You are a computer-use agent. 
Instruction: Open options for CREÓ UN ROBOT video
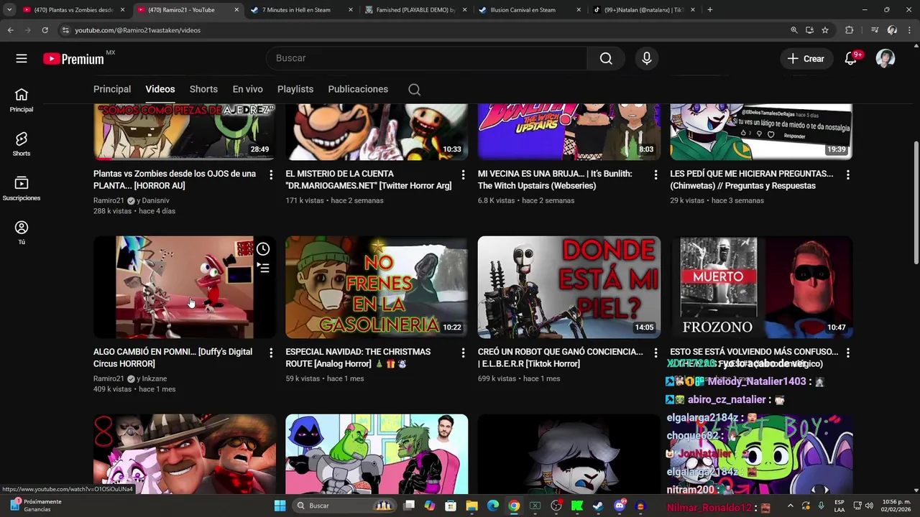click(655, 353)
